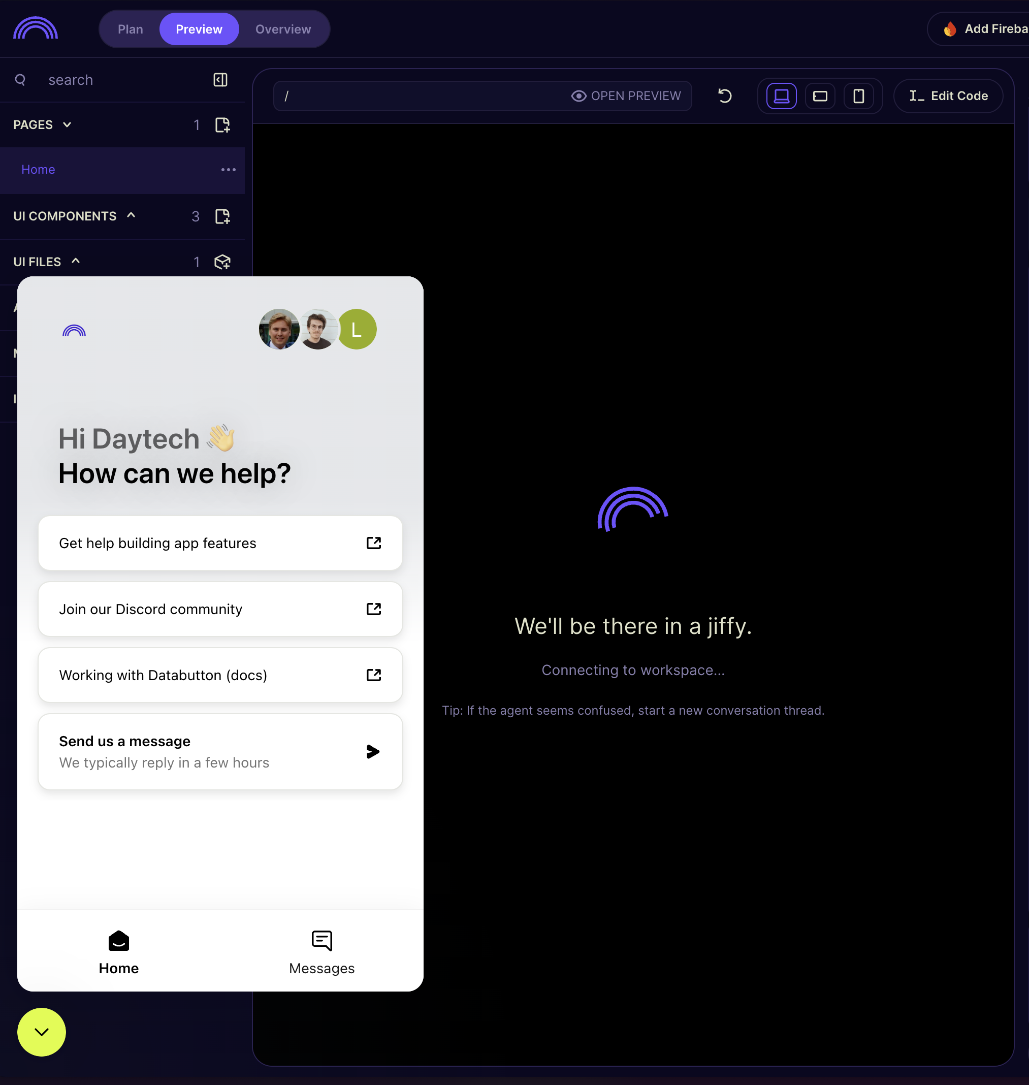
Task: Click the Firebase flame icon
Action: (950, 29)
